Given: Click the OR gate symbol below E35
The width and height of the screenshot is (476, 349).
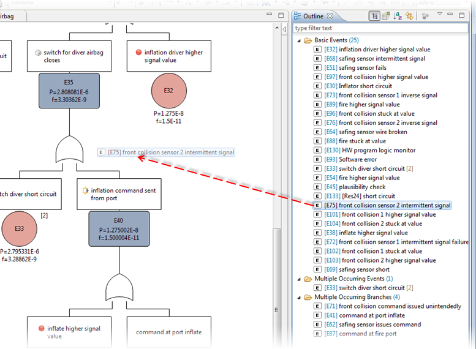Looking at the screenshot, I should (x=69, y=149).
